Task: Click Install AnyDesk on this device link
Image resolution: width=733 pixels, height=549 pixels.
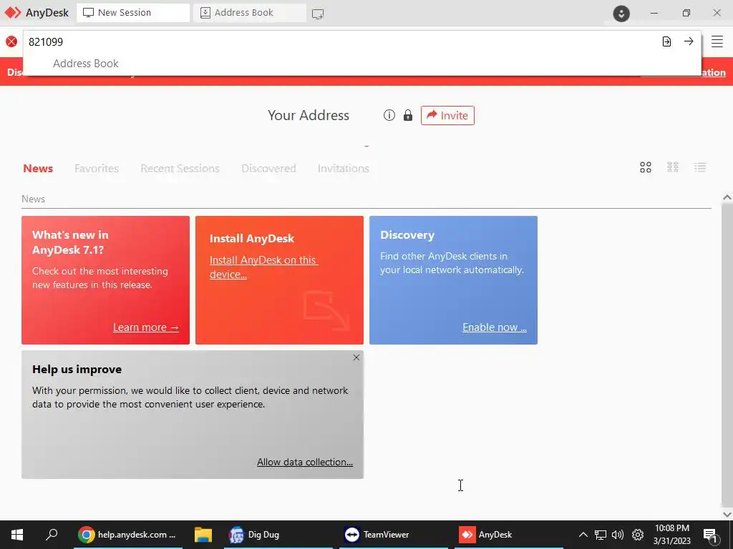Action: click(263, 267)
